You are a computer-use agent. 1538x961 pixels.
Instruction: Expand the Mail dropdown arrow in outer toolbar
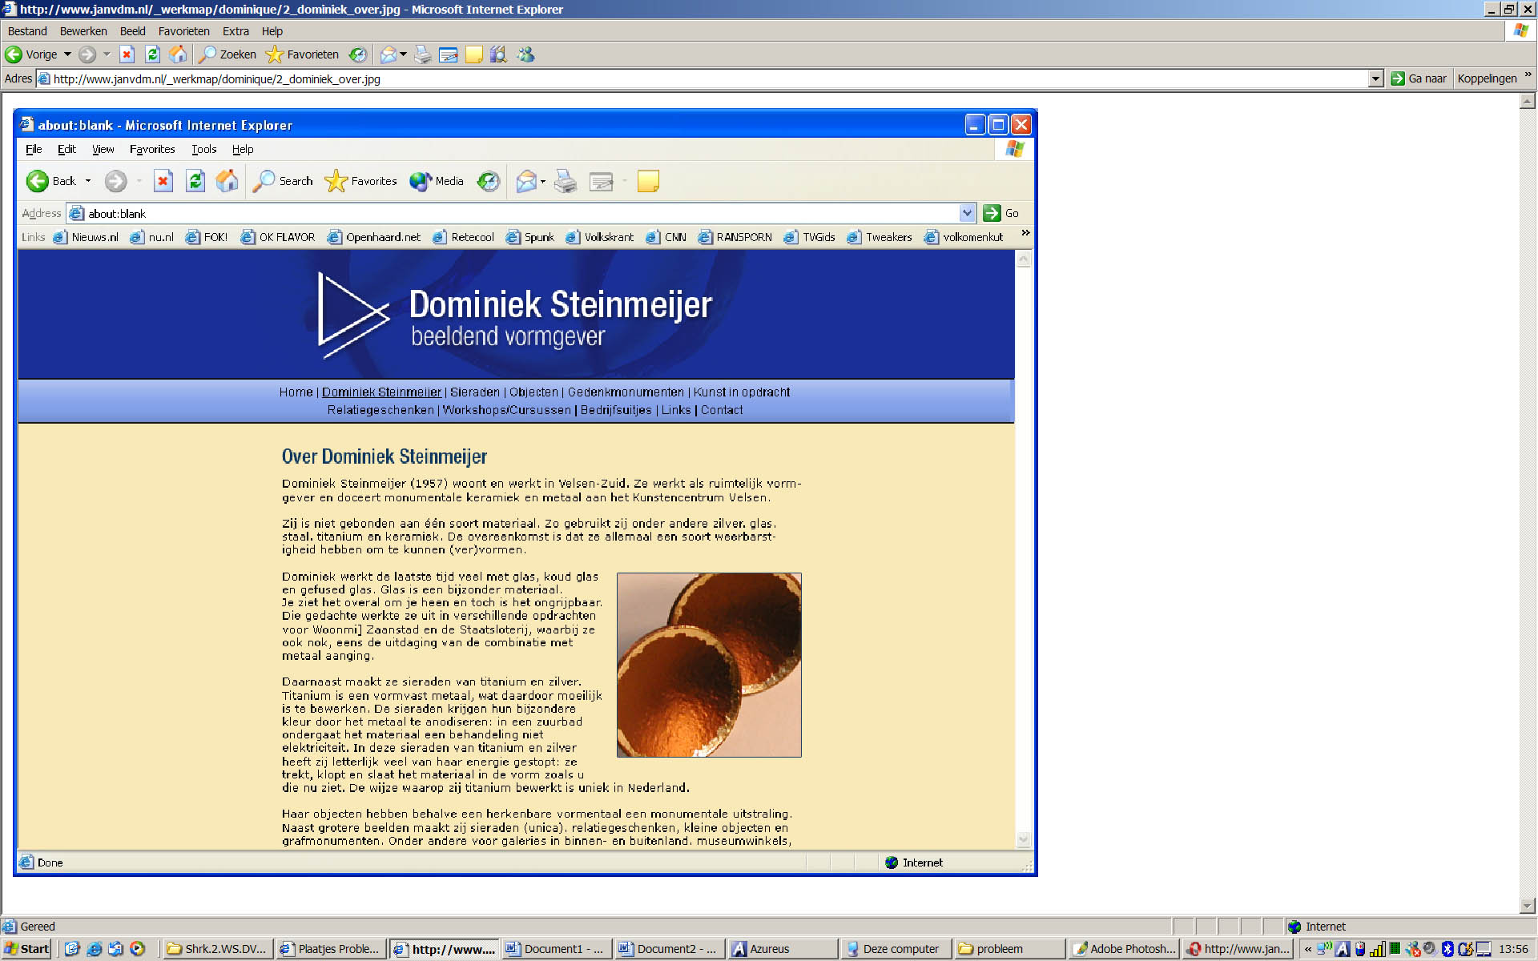[403, 54]
